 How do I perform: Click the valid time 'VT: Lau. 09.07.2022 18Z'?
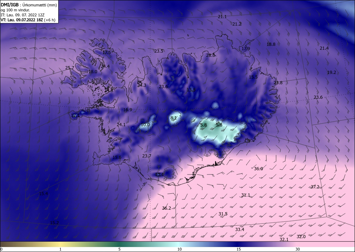(21, 20)
